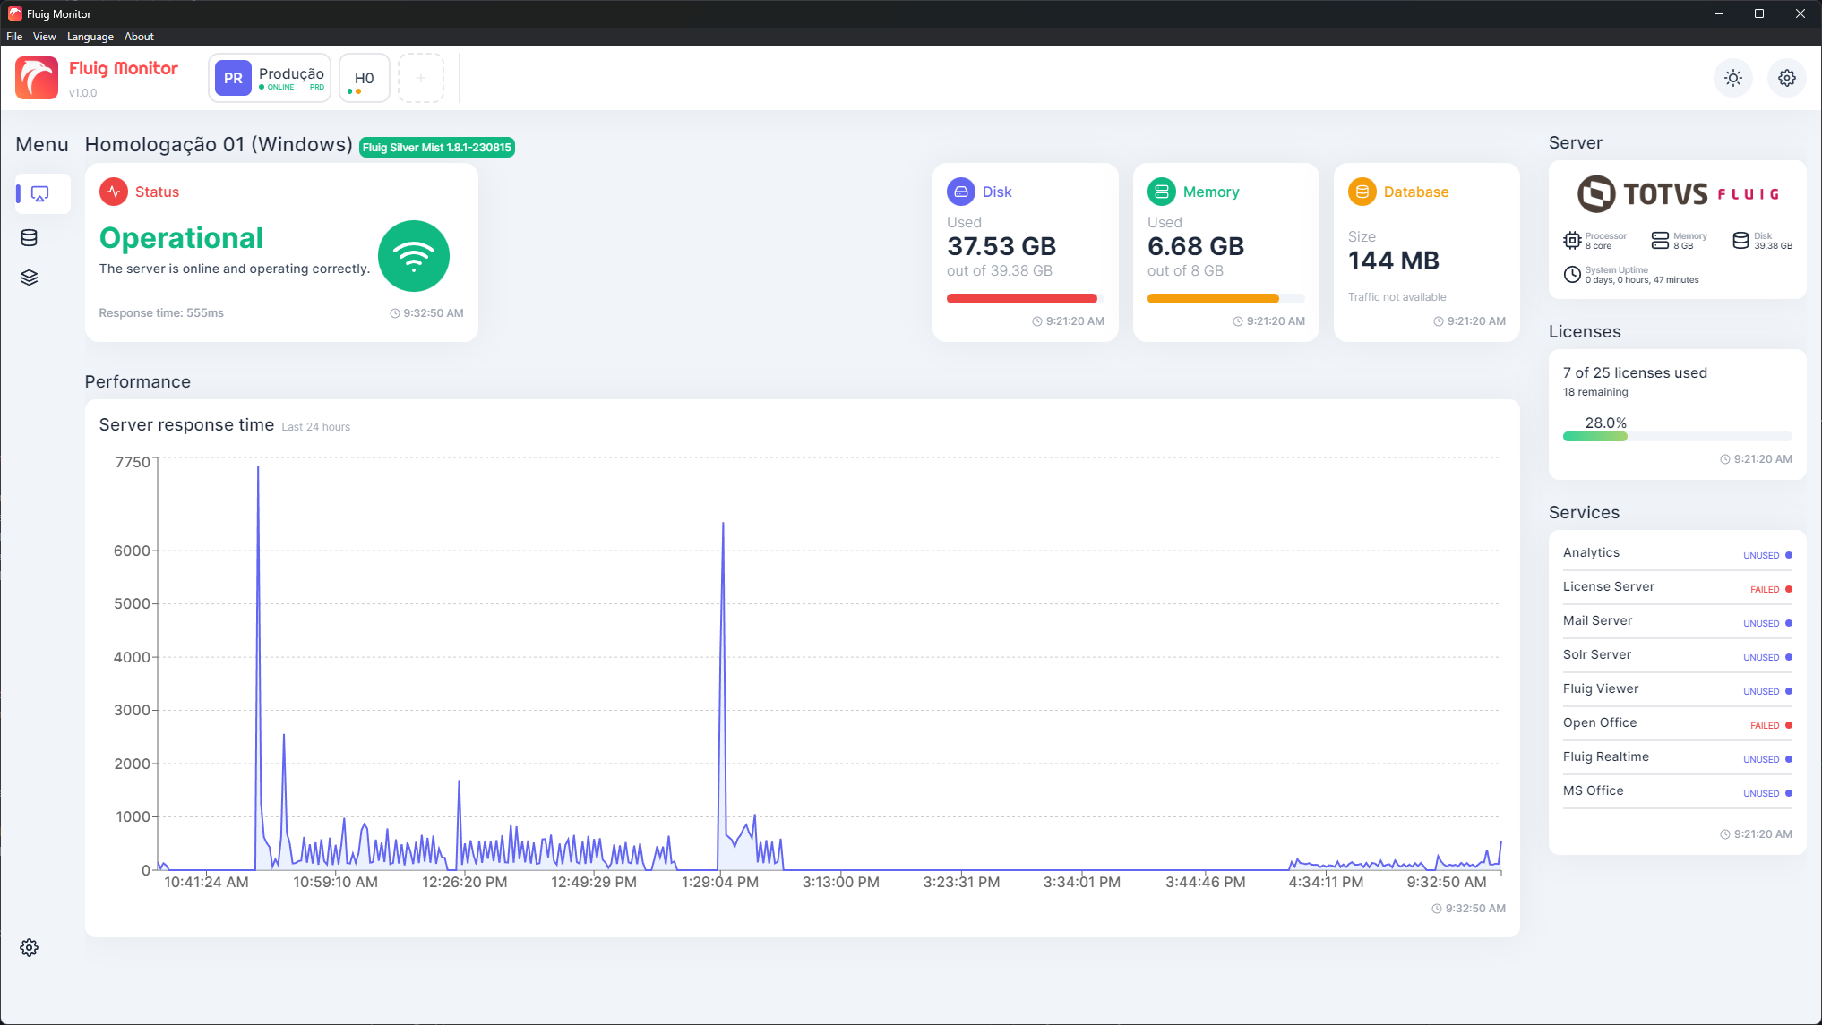The width and height of the screenshot is (1822, 1025).
Task: Open the About menu
Action: (x=139, y=37)
